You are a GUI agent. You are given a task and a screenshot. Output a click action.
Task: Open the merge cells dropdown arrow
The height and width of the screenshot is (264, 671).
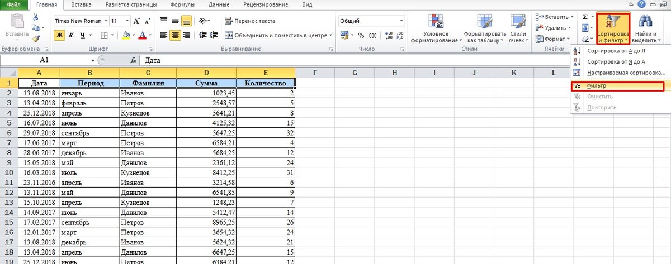(331, 35)
